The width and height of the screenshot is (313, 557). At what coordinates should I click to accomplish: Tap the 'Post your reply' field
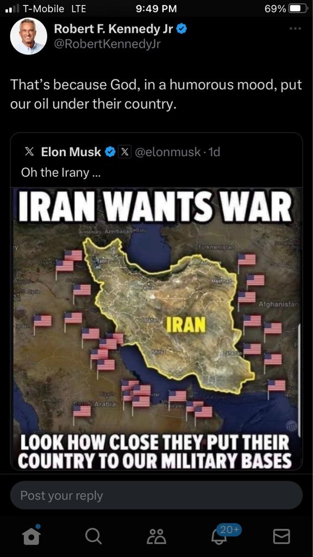pos(156,495)
